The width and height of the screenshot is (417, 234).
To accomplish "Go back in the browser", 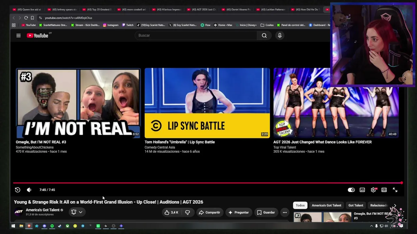I will tap(14, 18).
